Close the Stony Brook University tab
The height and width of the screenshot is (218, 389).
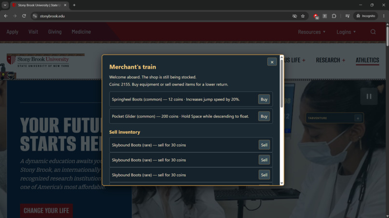click(x=65, y=5)
